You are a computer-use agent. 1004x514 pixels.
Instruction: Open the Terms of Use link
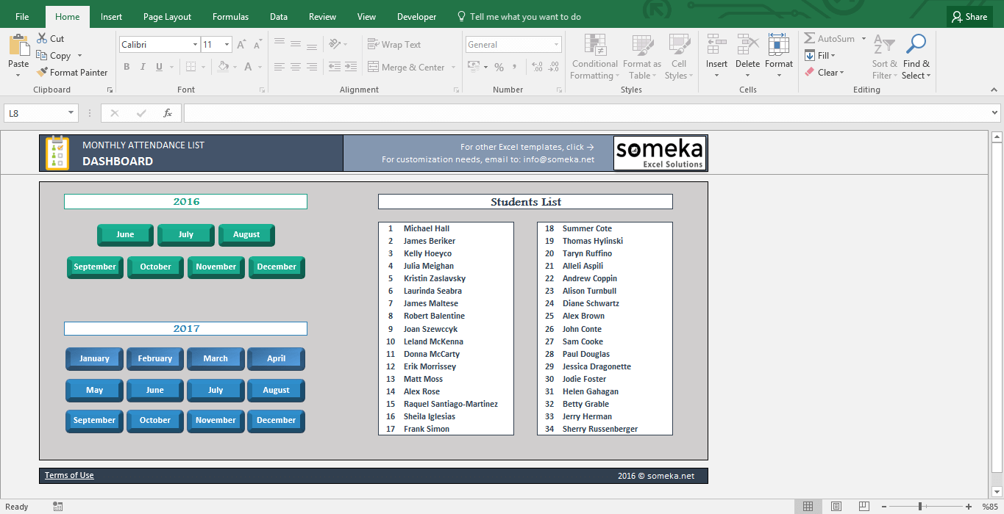tap(68, 474)
